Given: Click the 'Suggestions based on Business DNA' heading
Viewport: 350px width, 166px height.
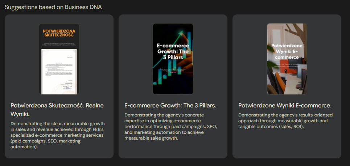Looking at the screenshot, I should pyautogui.click(x=53, y=7).
